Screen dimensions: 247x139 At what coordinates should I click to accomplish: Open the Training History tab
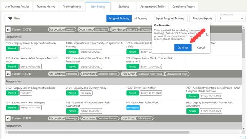point(46,7)
